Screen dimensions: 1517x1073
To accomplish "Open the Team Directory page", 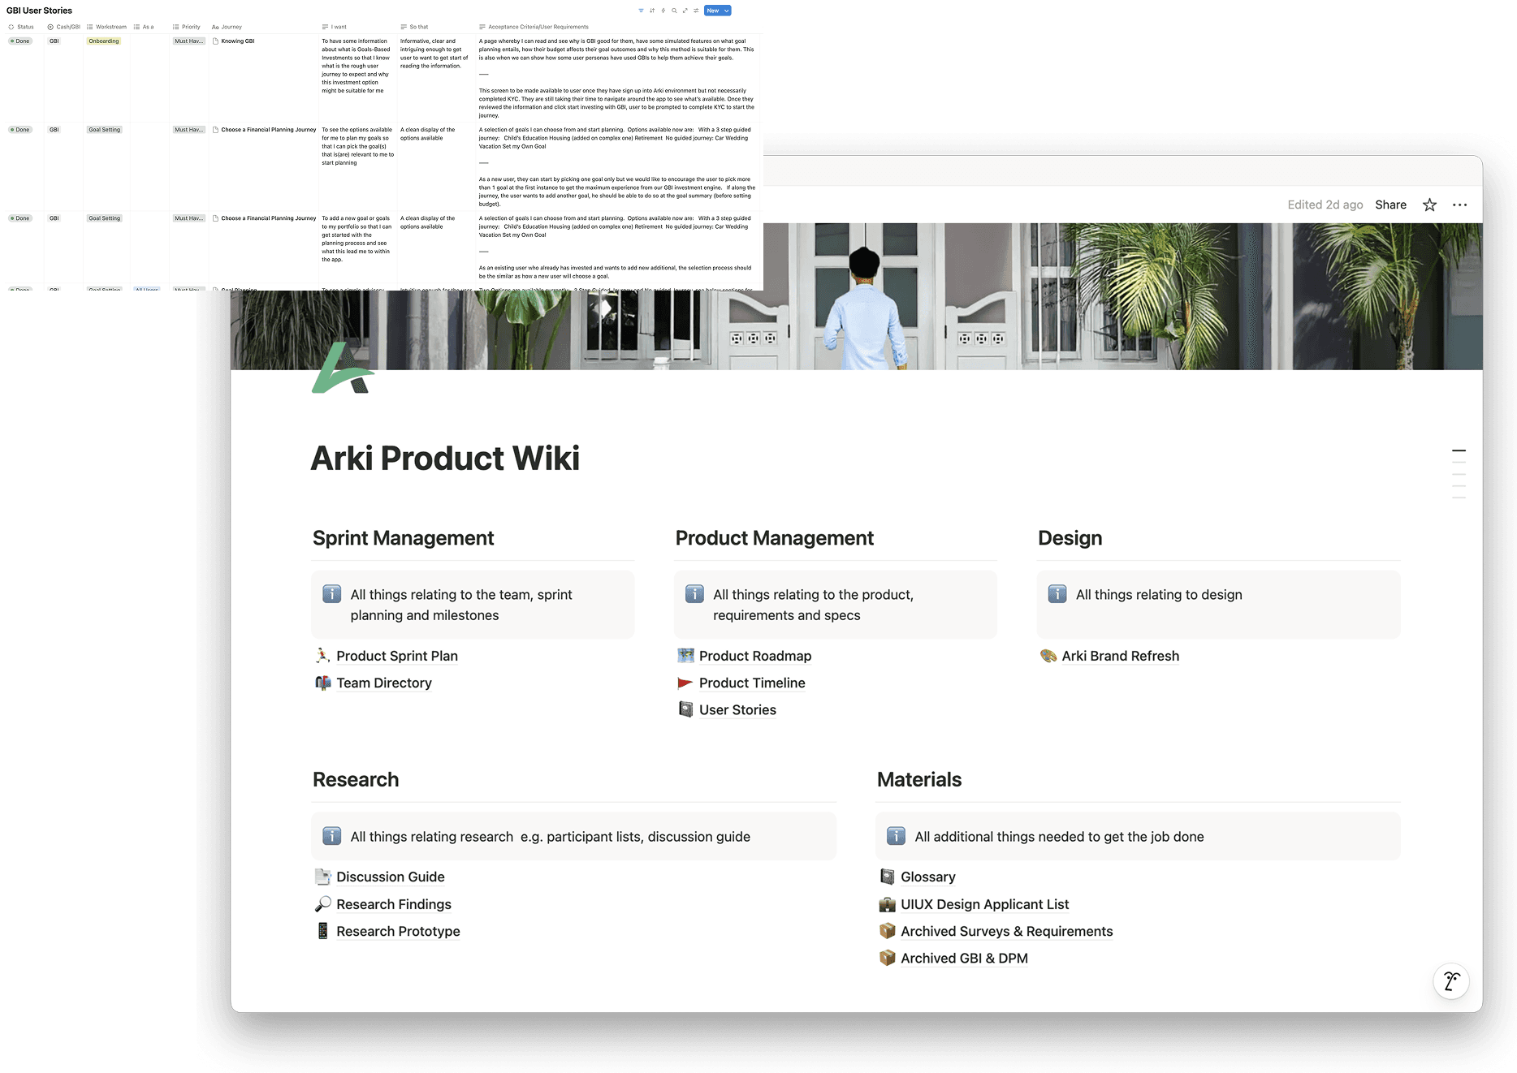I will click(x=384, y=683).
